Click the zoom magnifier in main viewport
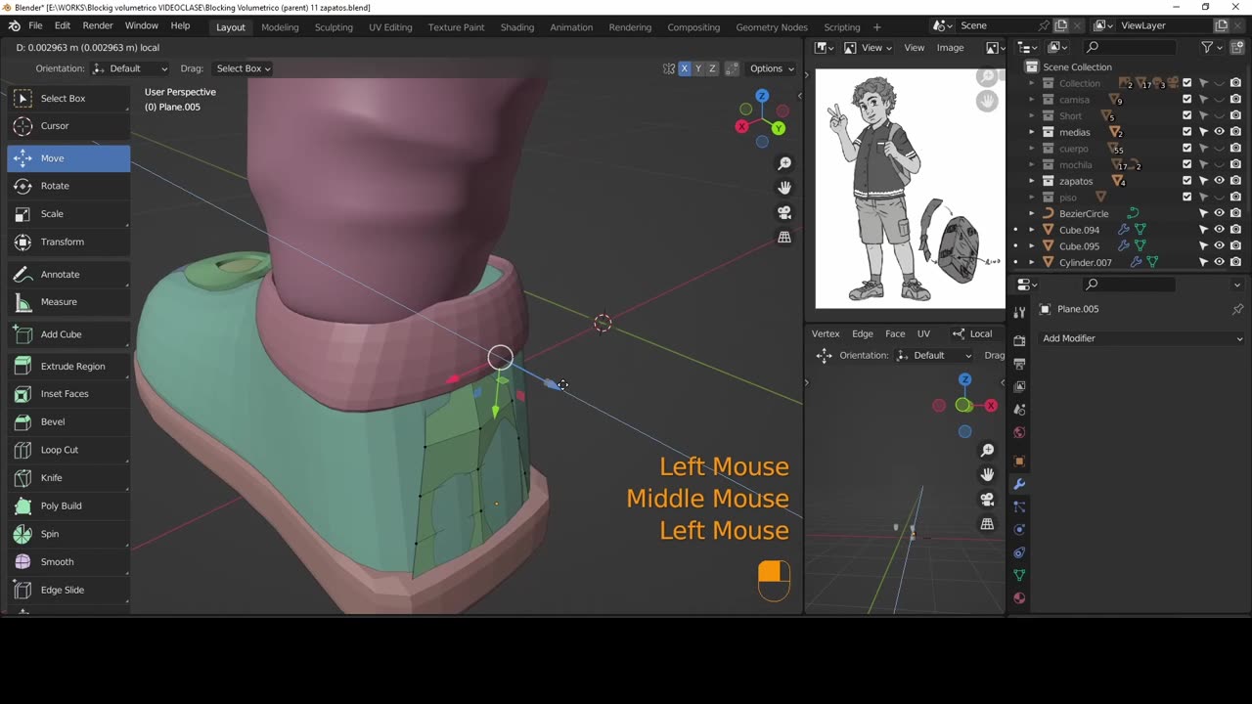The image size is (1252, 704). click(784, 163)
